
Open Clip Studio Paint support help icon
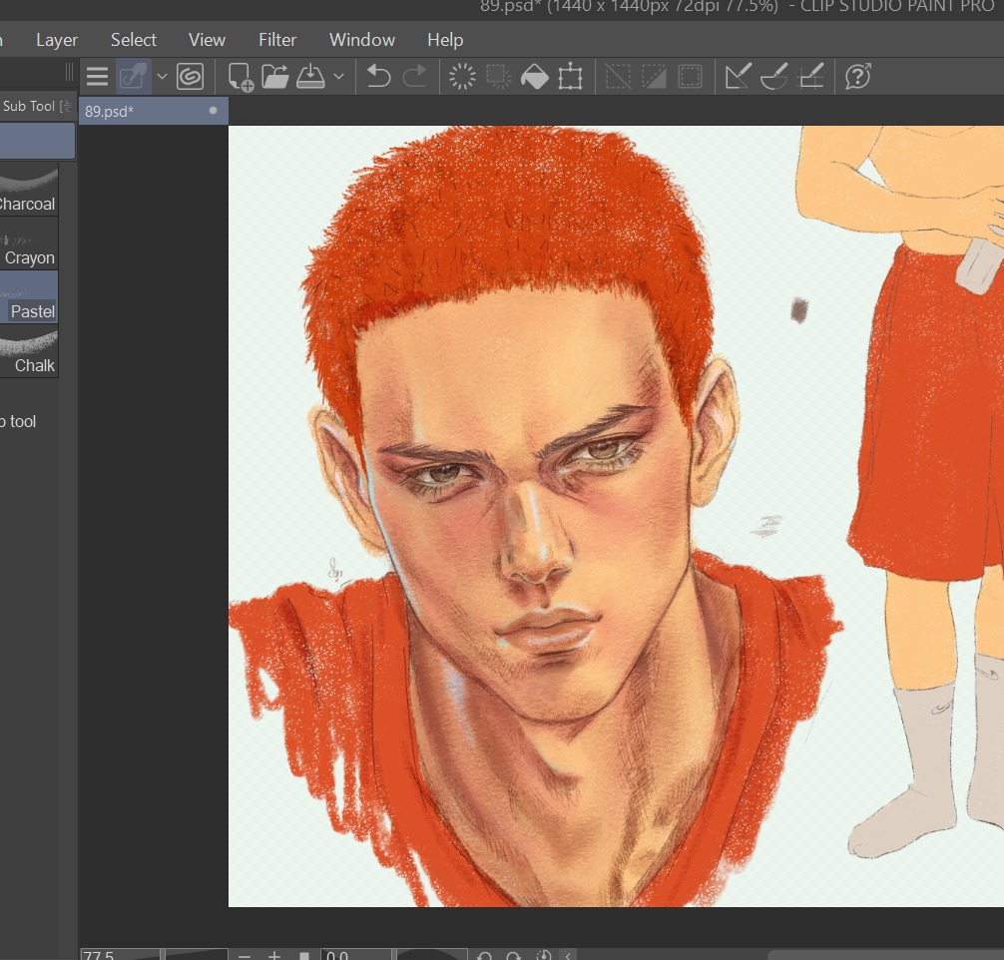coord(858,77)
